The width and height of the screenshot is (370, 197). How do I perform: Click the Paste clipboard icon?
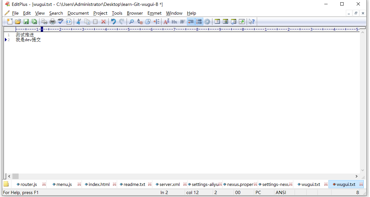(95, 22)
